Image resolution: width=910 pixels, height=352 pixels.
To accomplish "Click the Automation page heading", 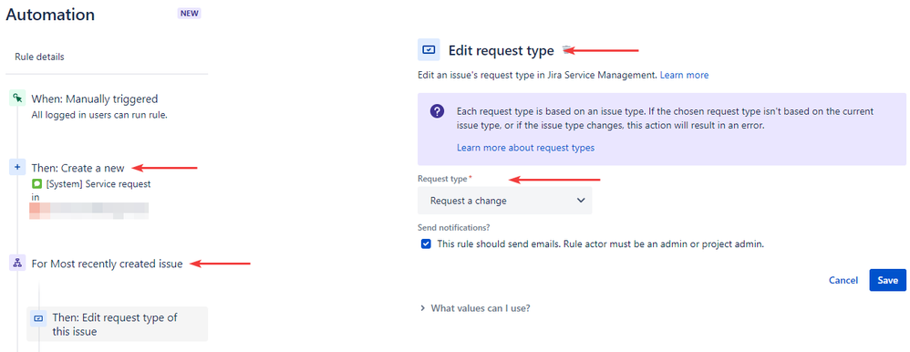I will point(50,15).
